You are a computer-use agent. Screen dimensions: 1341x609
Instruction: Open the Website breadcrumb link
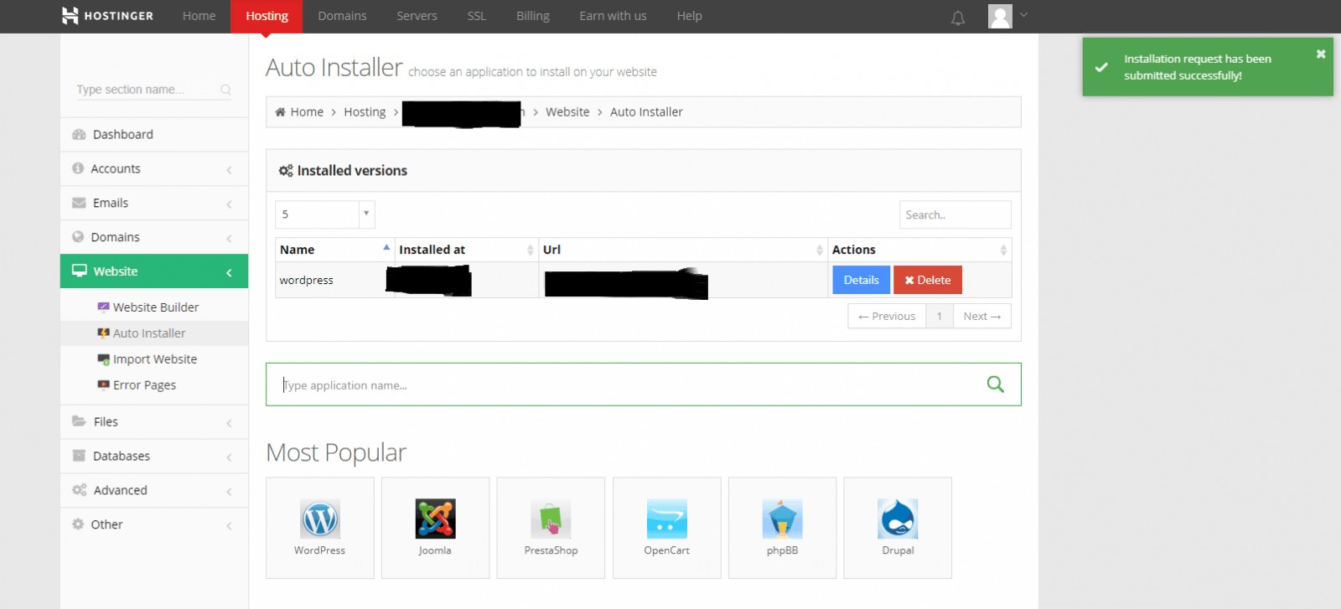click(x=567, y=111)
